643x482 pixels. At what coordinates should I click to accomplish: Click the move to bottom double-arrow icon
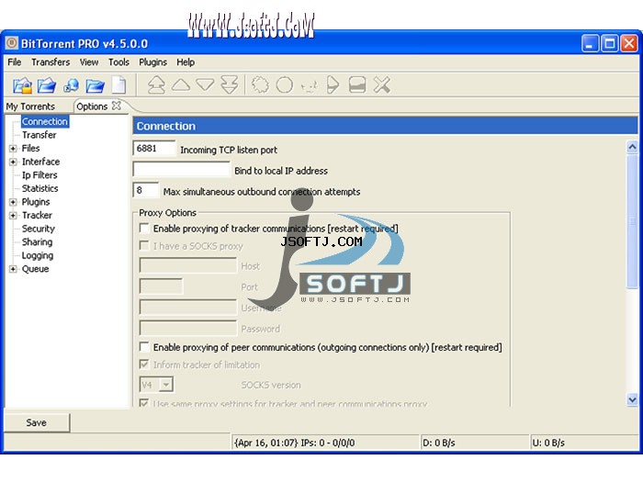(x=230, y=84)
